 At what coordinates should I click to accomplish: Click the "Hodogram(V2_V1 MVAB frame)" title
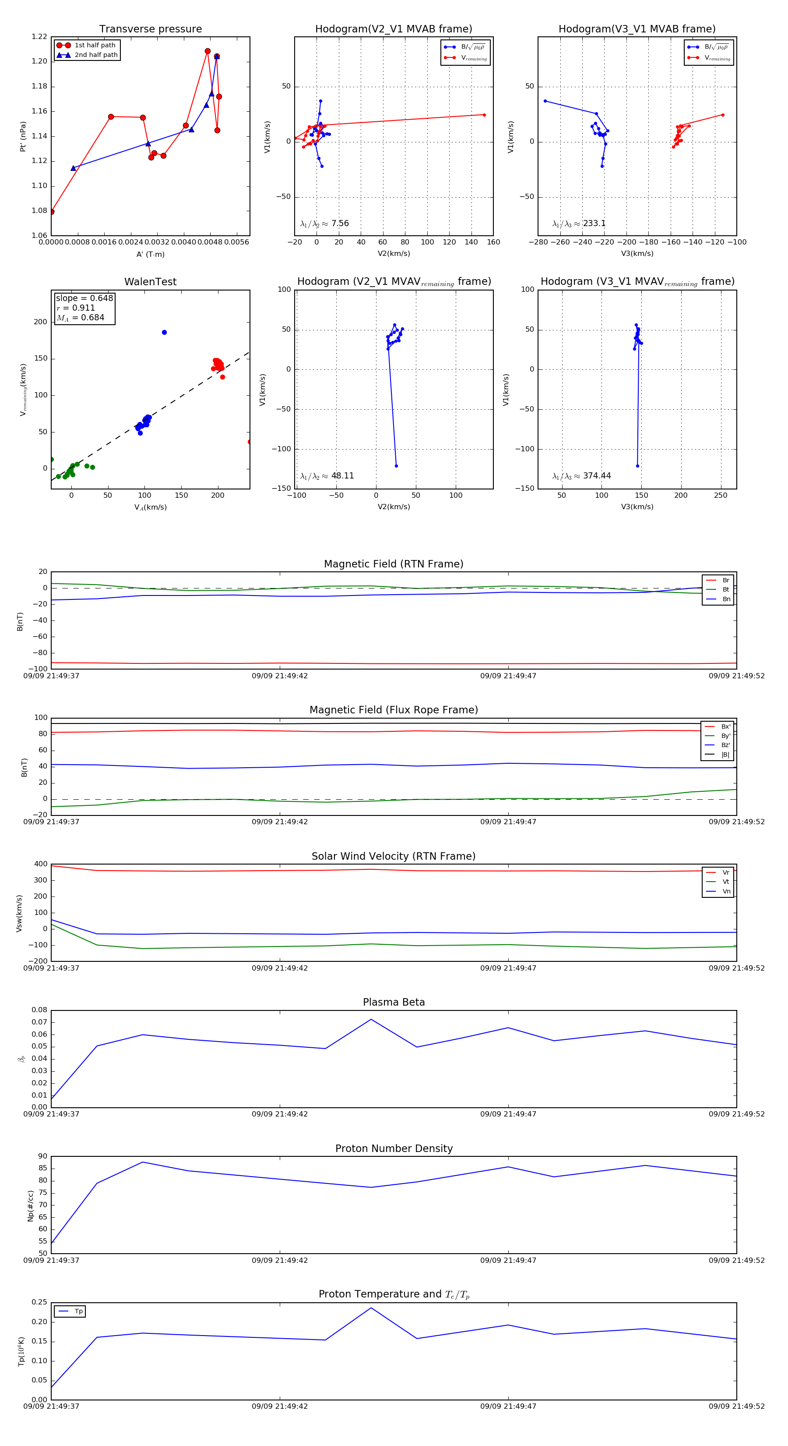coord(394,29)
